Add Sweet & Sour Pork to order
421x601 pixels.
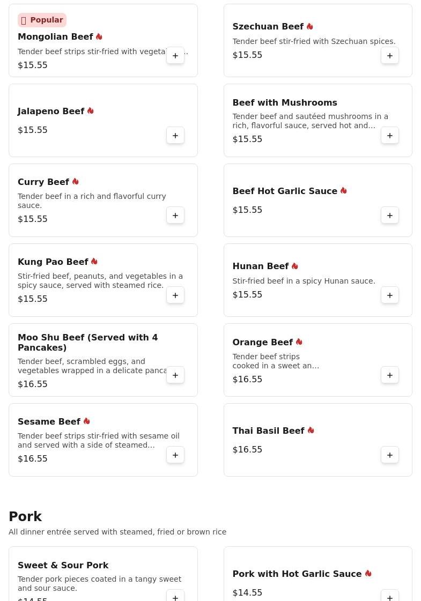[175, 596]
